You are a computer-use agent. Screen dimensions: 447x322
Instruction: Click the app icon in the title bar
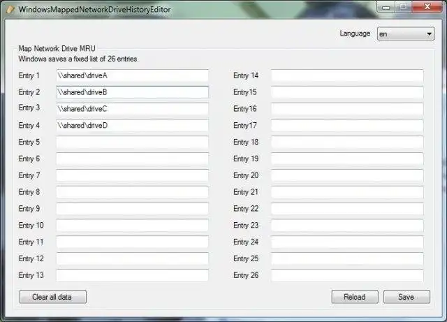tap(10, 9)
